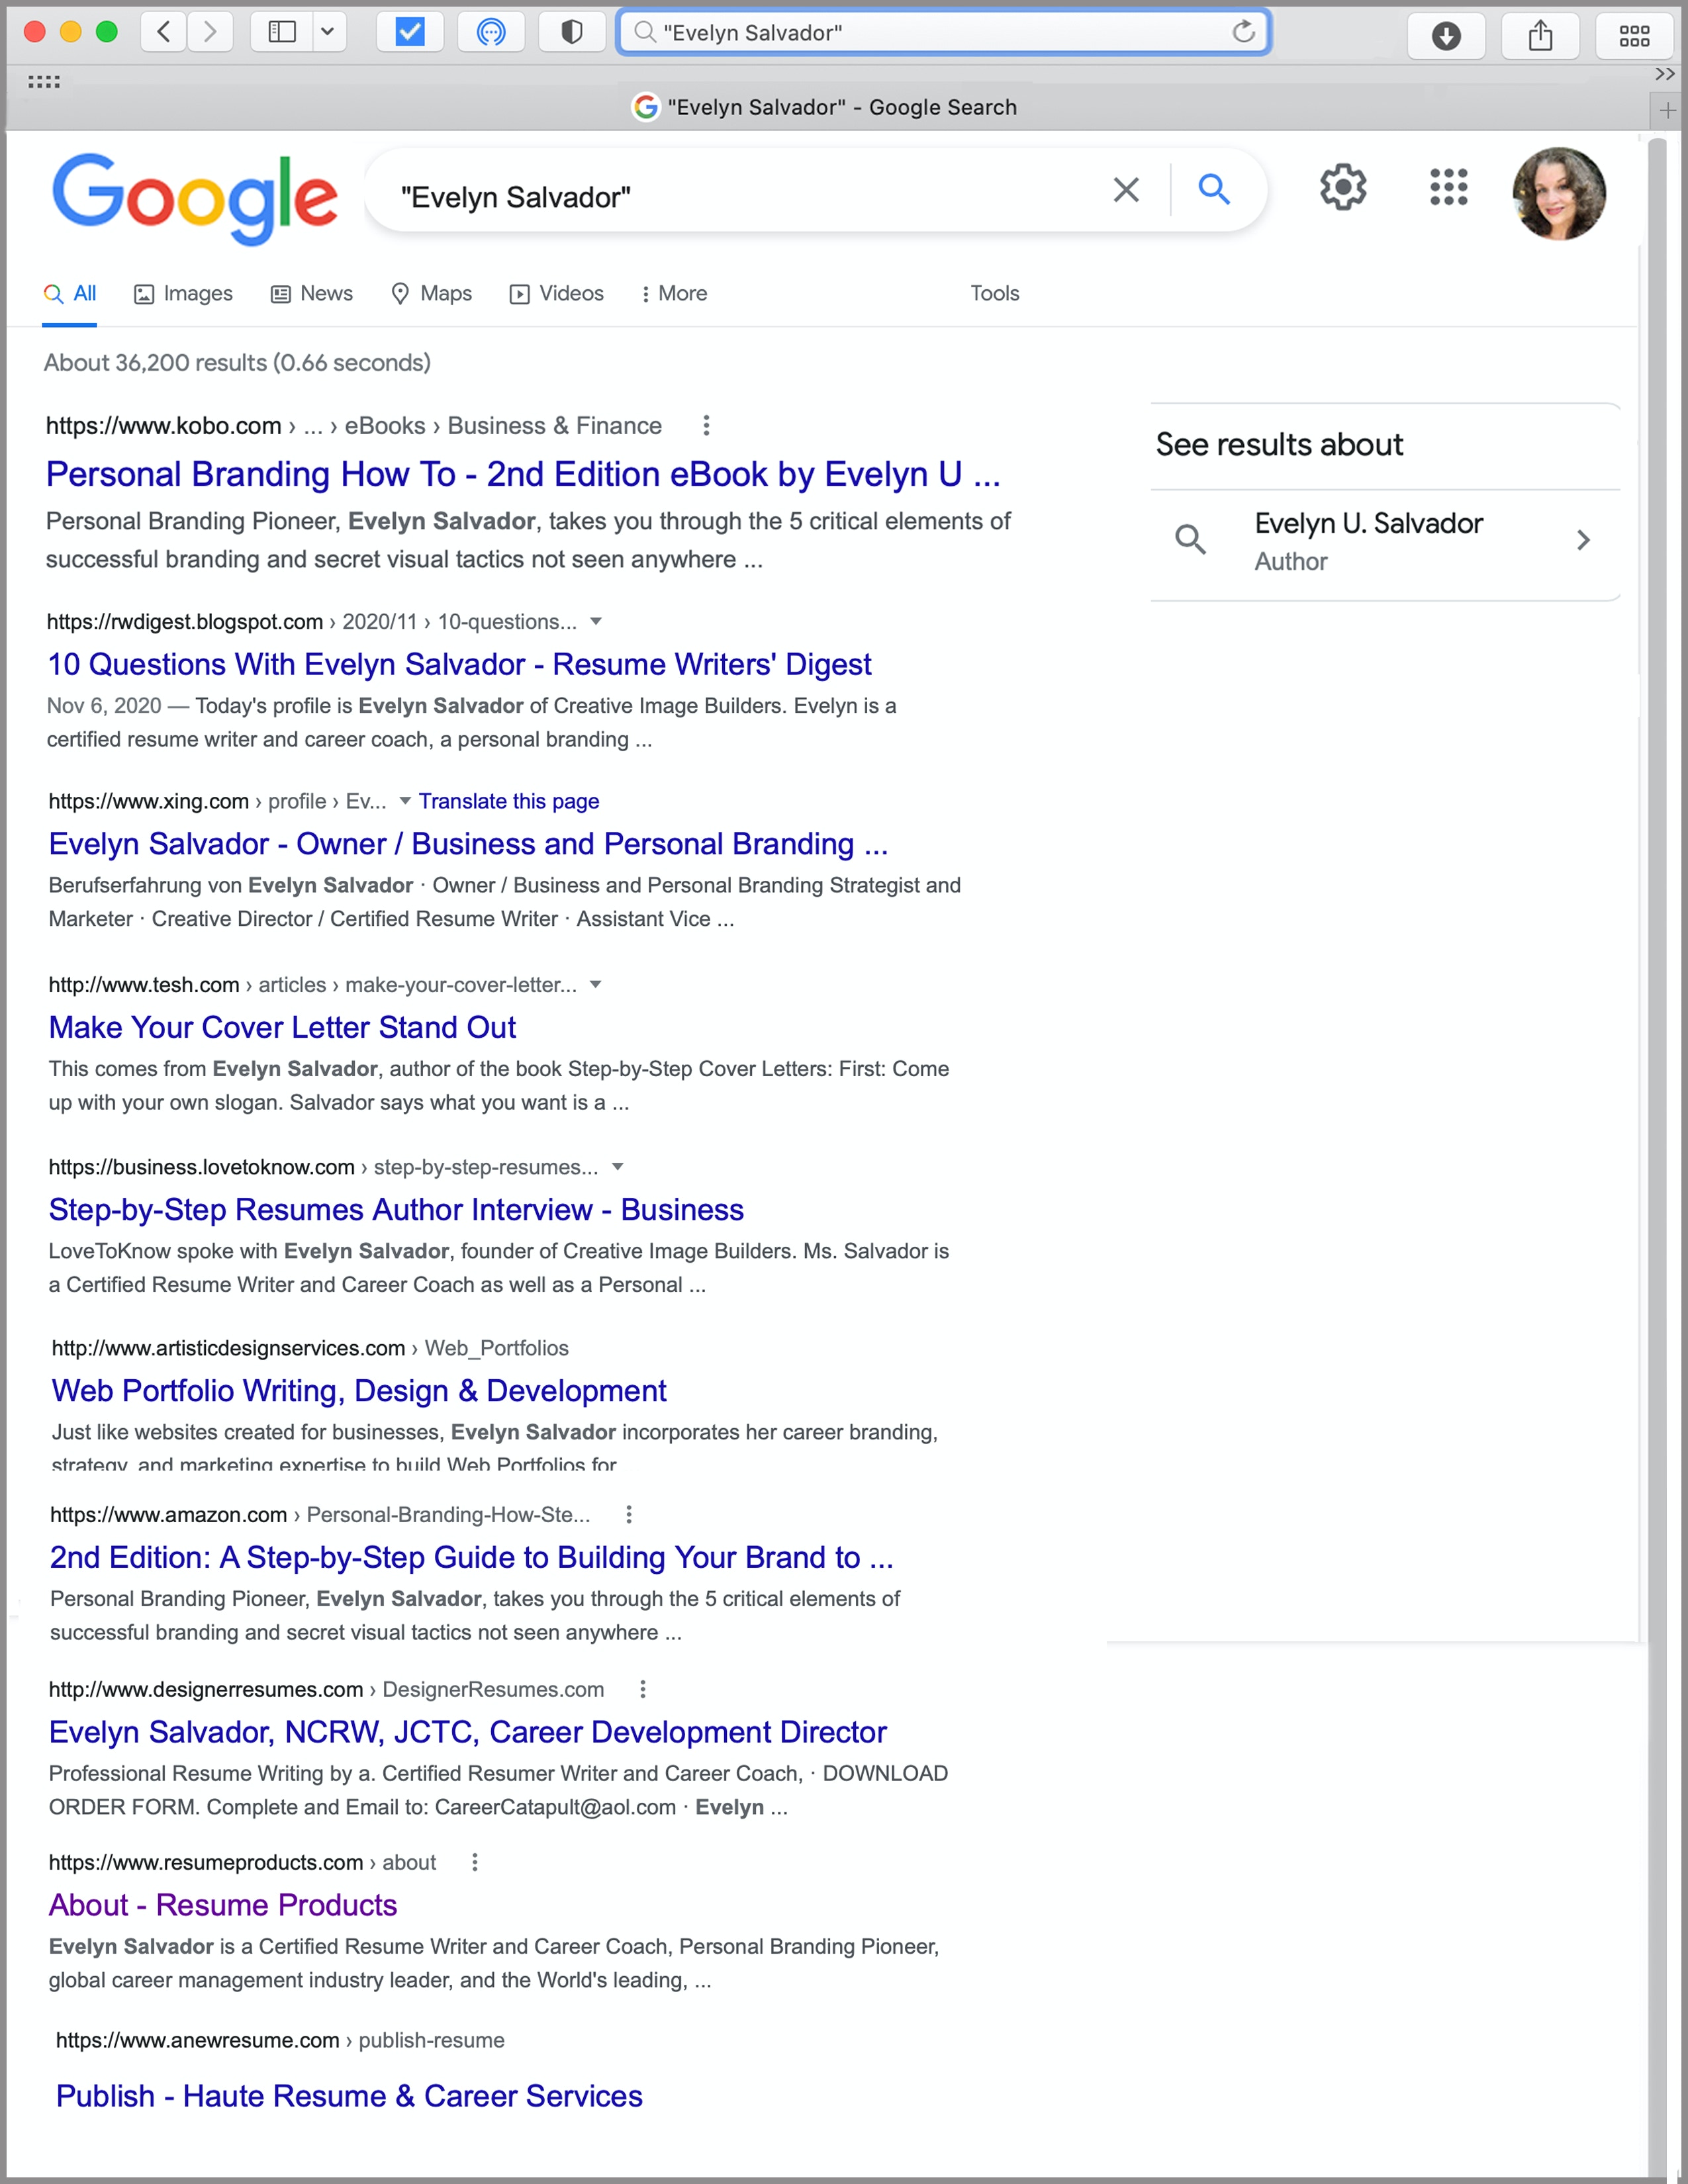Screen dimensions: 1688x2184
Task: Open 10 Questions With Evelyn Salvador link
Action: pyautogui.click(x=460, y=665)
